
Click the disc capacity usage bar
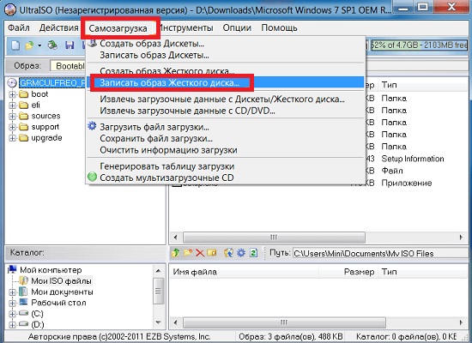point(420,45)
